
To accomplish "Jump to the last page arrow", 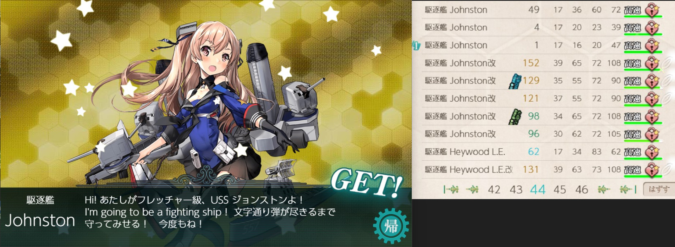I will tap(627, 190).
